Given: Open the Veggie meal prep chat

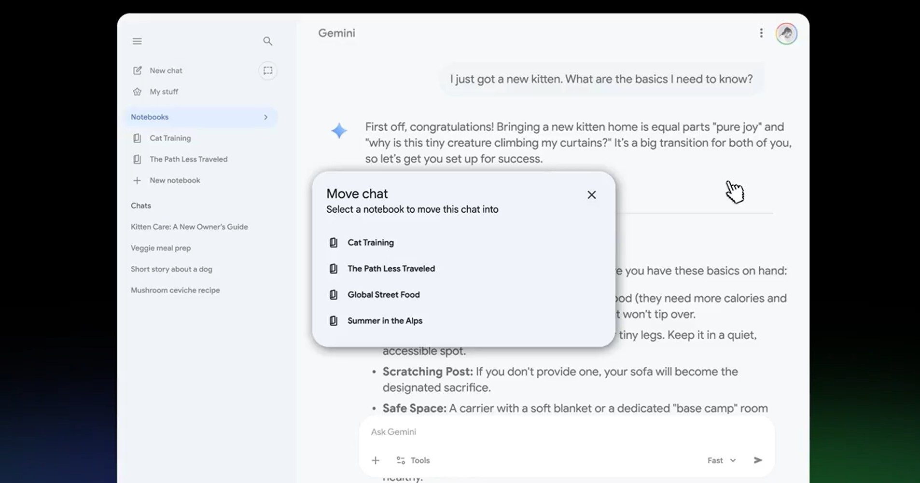Looking at the screenshot, I should pyautogui.click(x=161, y=248).
